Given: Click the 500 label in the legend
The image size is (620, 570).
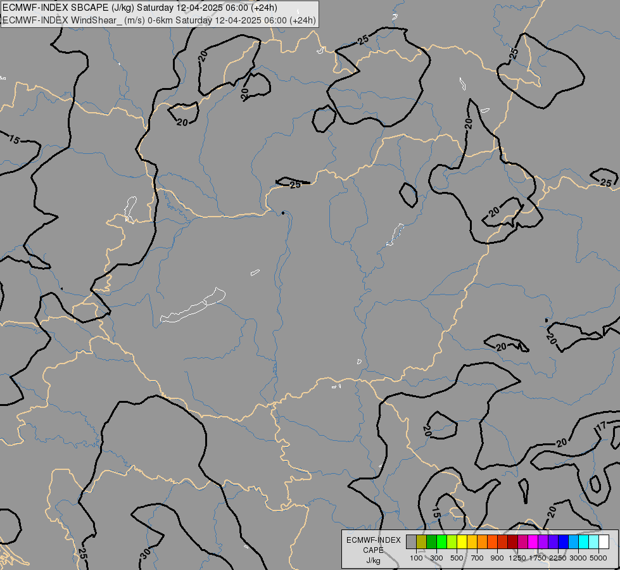Looking at the screenshot, I should click(457, 558).
